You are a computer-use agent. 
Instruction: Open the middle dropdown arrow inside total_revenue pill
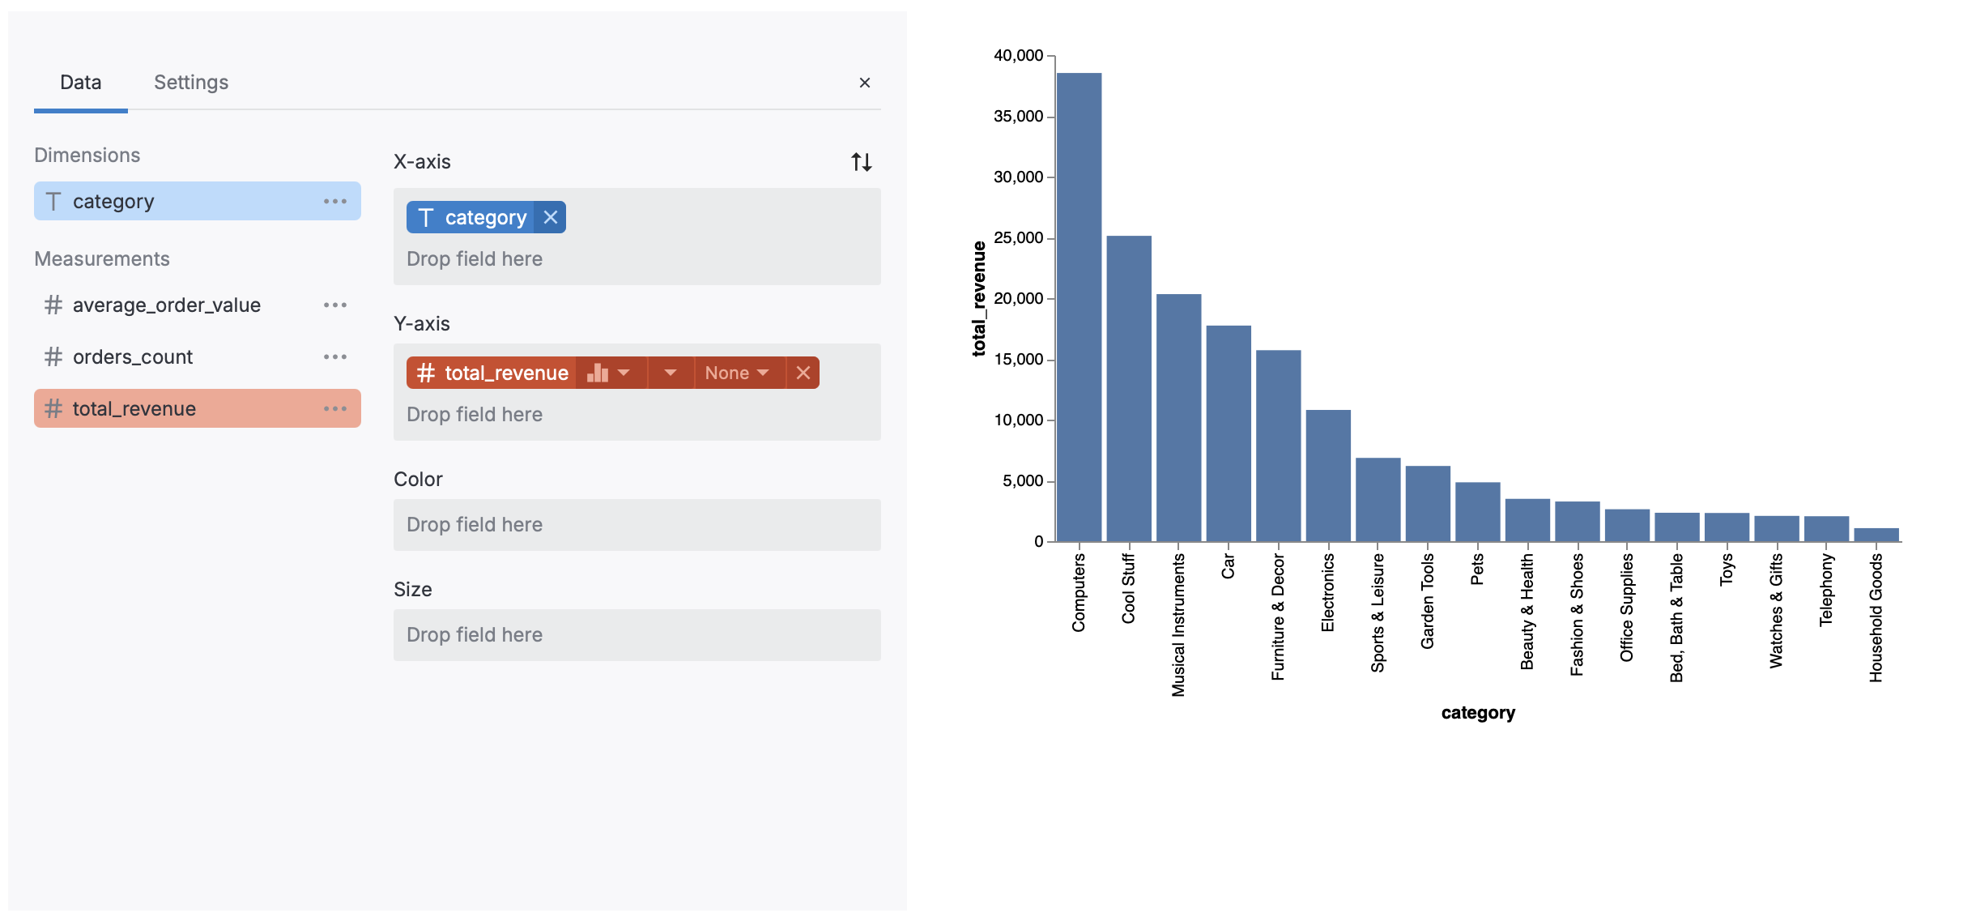pos(670,373)
